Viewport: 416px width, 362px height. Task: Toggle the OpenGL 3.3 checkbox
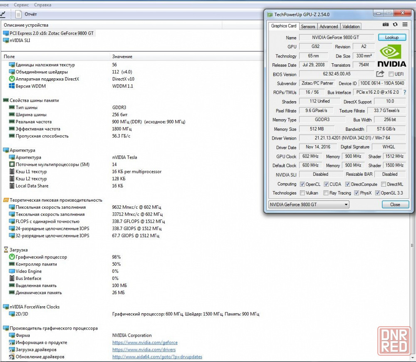click(x=378, y=193)
